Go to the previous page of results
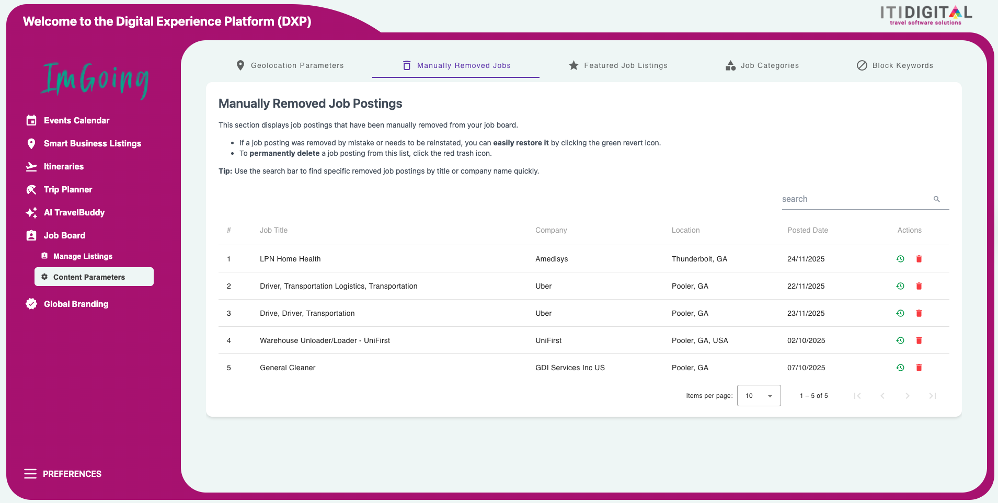The image size is (998, 503). coord(882,396)
